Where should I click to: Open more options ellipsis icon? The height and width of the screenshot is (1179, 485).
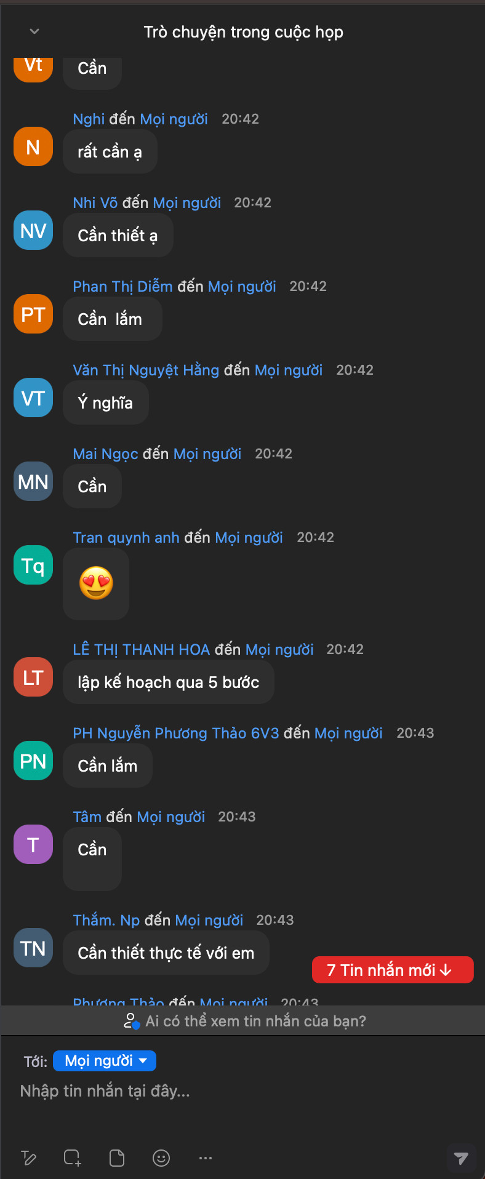tap(206, 1158)
